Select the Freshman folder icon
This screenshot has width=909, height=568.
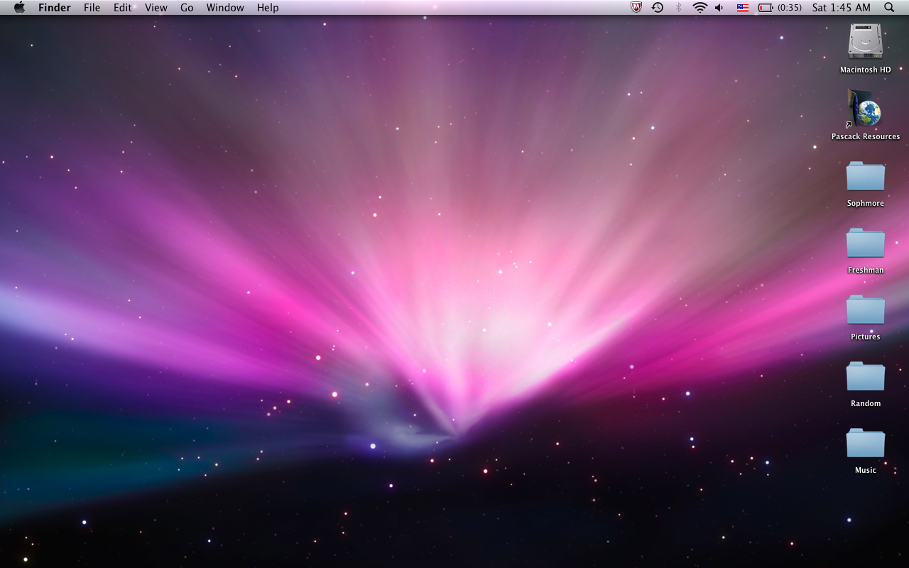(x=866, y=243)
